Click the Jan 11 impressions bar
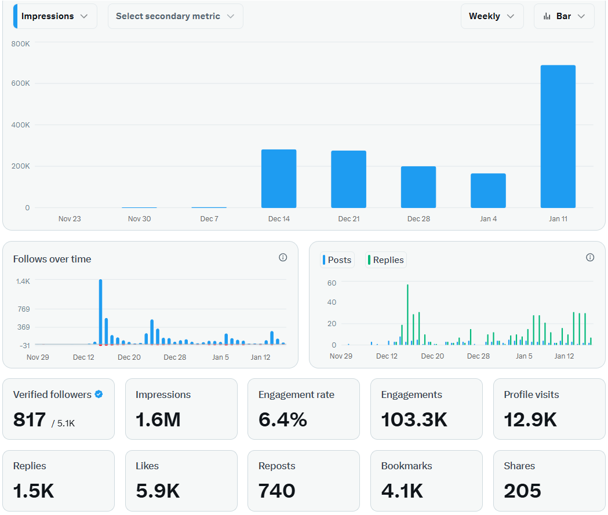 (558, 136)
